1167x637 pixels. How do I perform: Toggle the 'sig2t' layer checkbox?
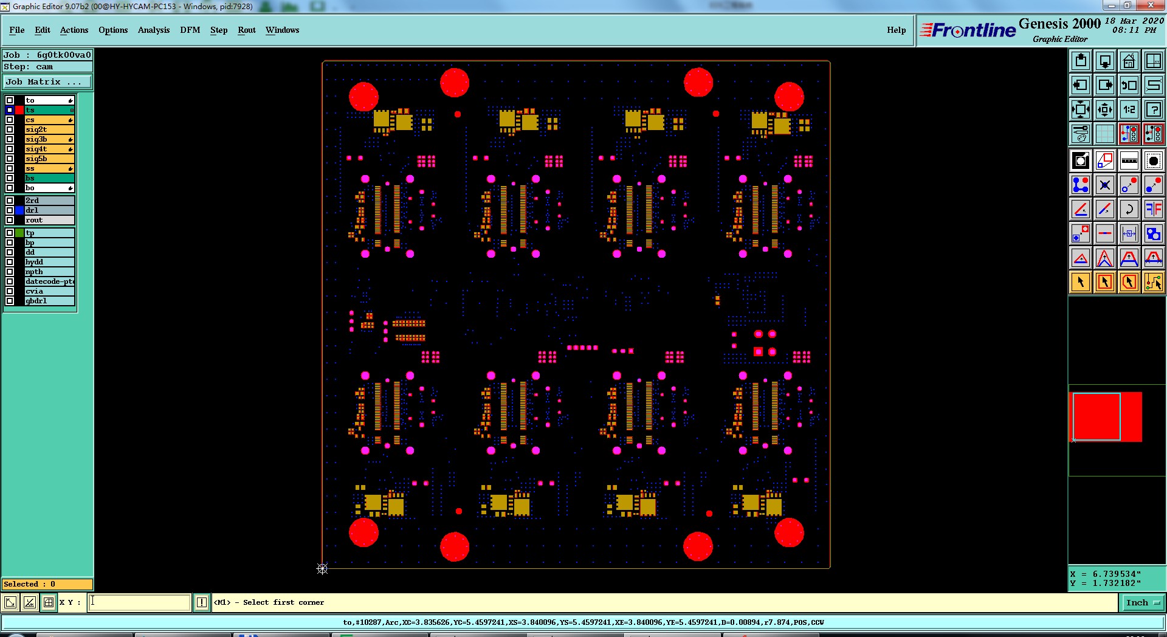(10, 129)
